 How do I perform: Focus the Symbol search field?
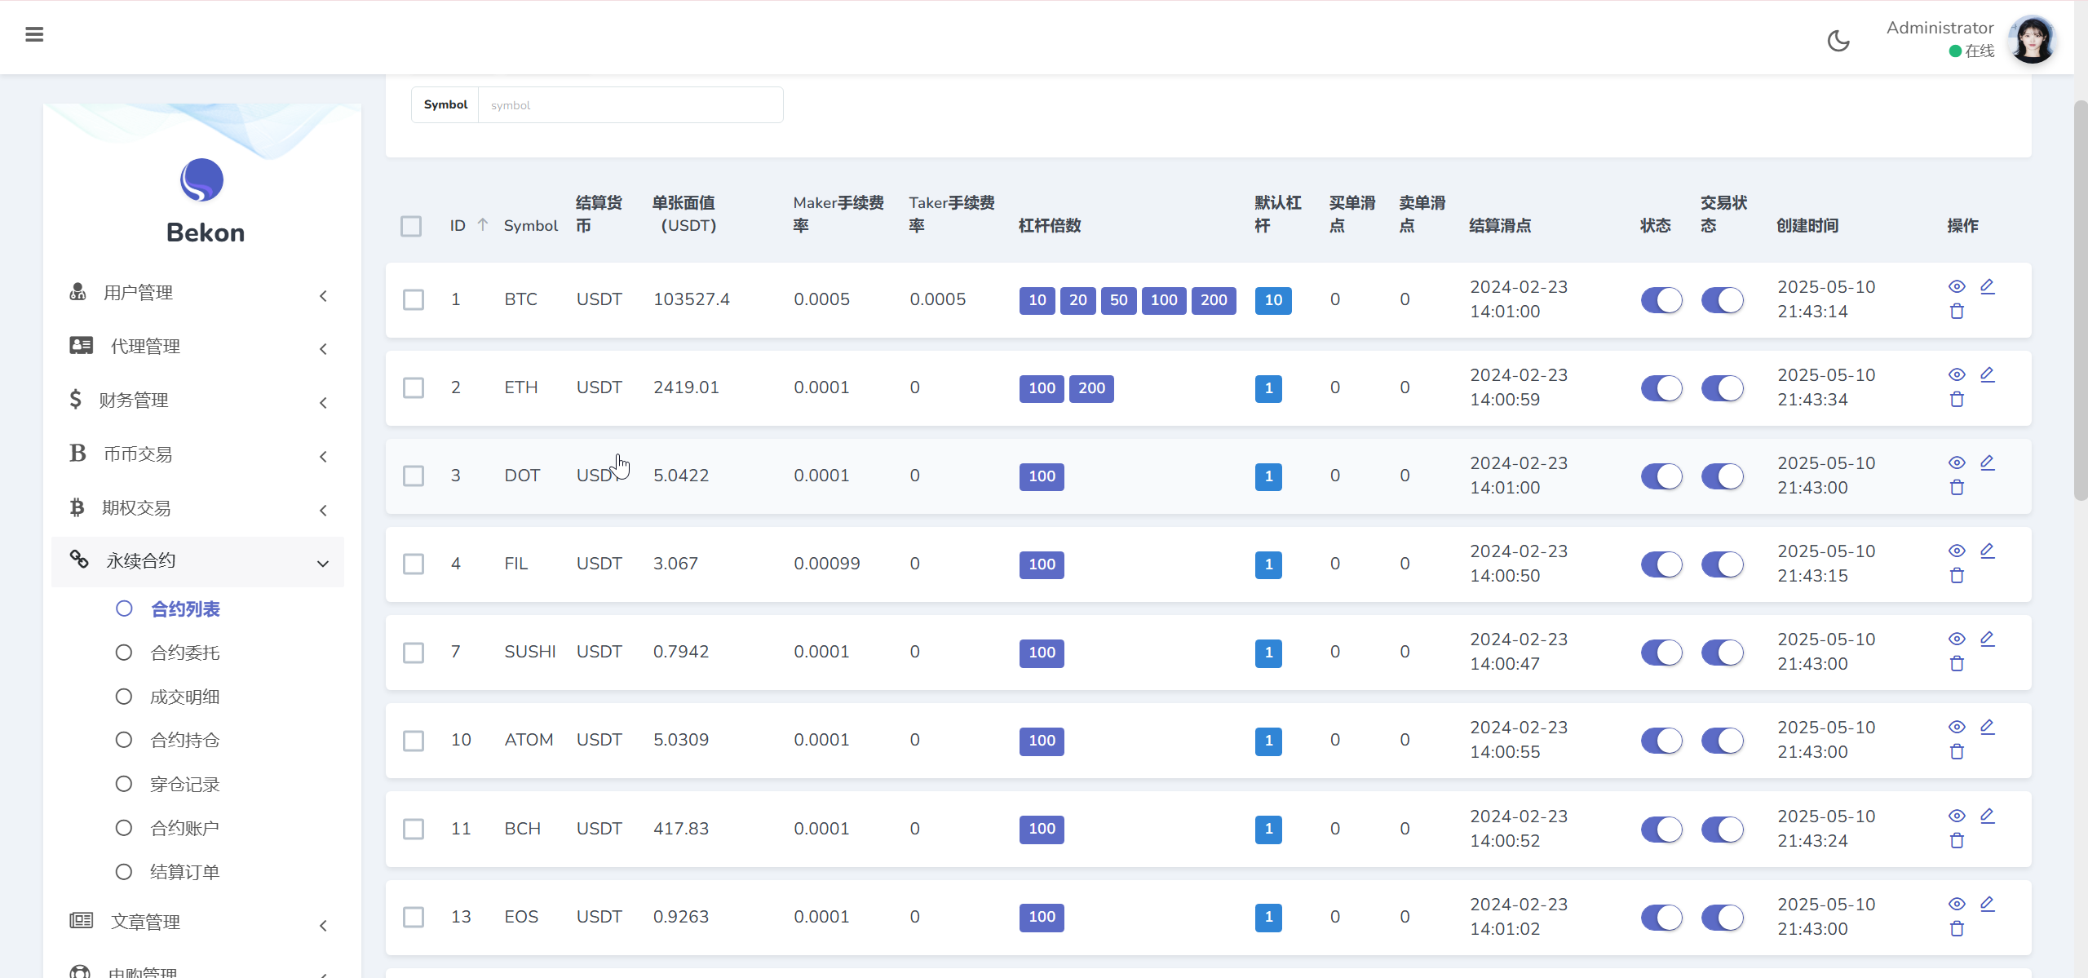click(630, 105)
